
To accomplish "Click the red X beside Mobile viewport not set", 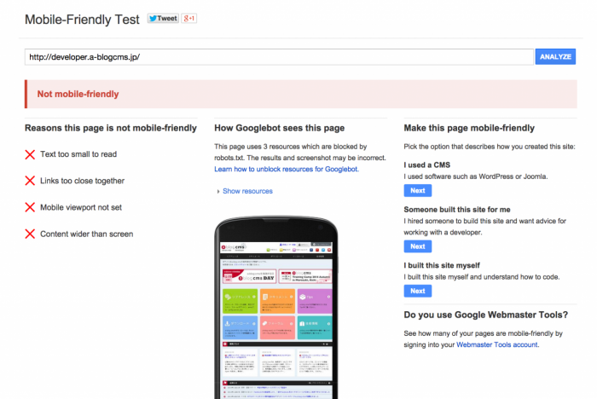I will (30, 207).
